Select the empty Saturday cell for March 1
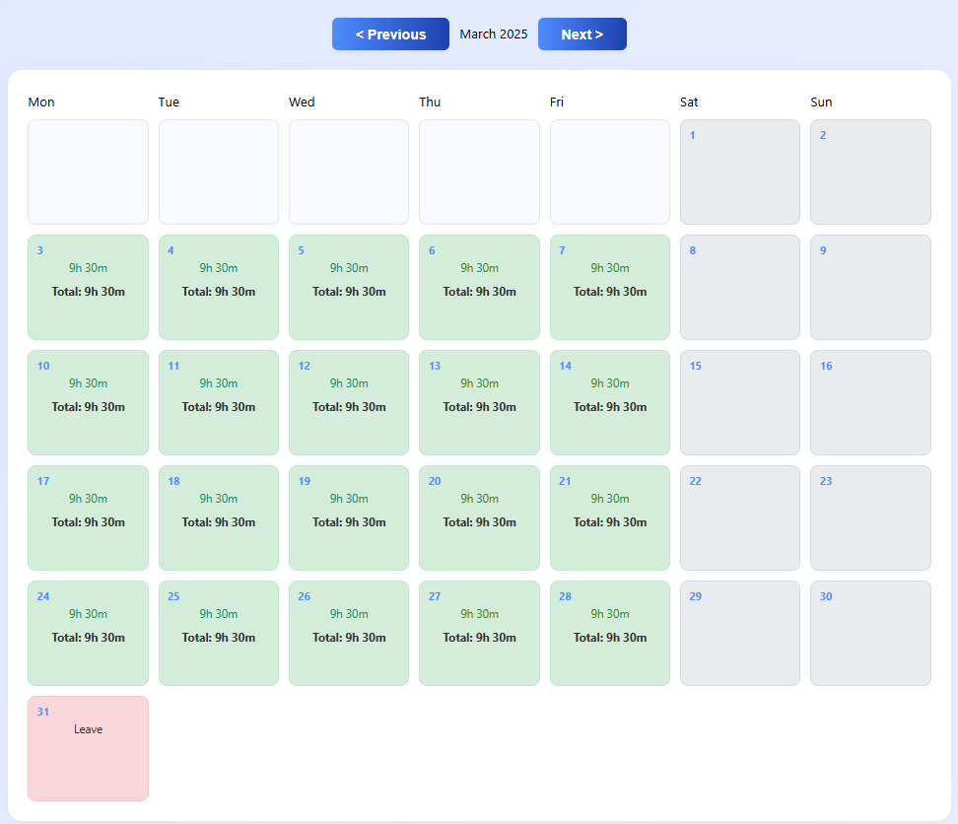Viewport: 958px width, 824px height. pyautogui.click(x=739, y=172)
